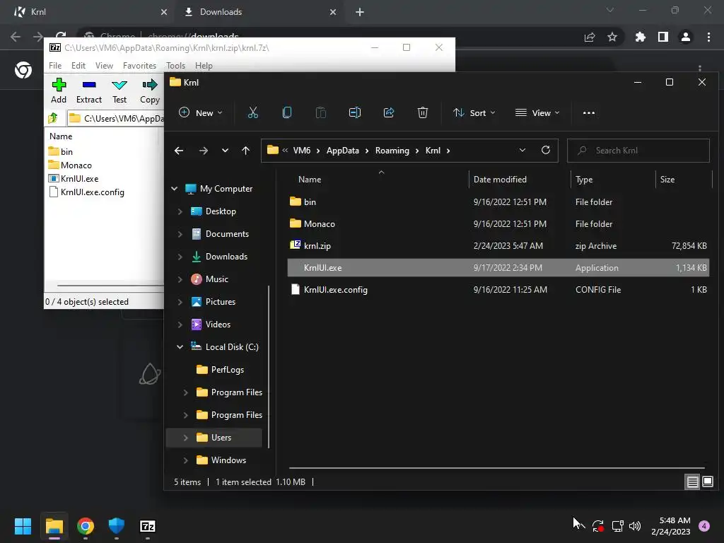Open Windows Security shield in taskbar
Viewport: 724px width, 543px height.
[117, 526]
